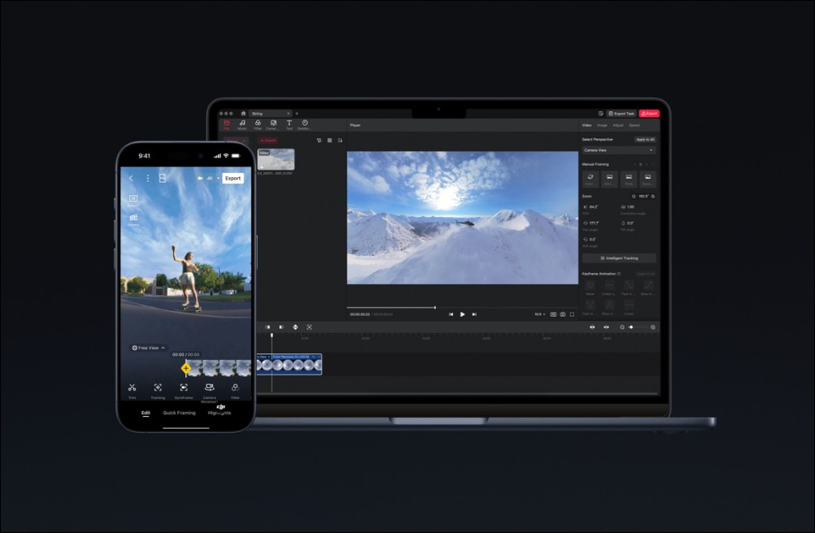
Task: Open the Music panel in the top toolbar
Action: [x=242, y=123]
